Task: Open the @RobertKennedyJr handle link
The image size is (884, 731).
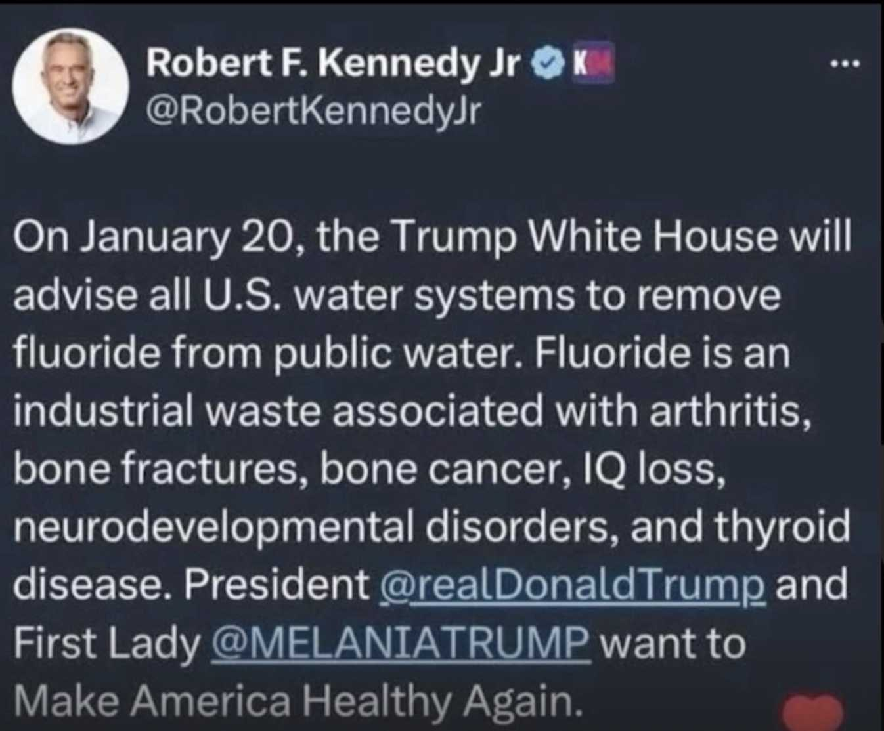Action: pos(314,111)
